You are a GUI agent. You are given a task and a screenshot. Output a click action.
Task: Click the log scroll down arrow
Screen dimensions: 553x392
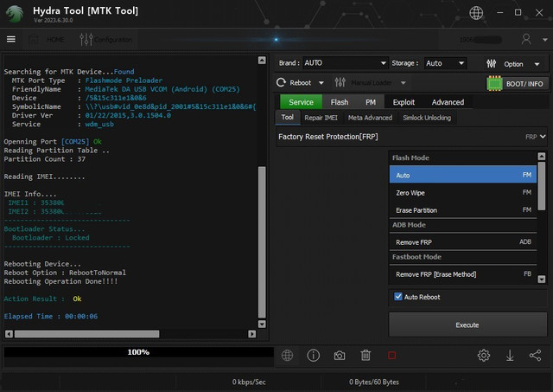click(x=262, y=324)
